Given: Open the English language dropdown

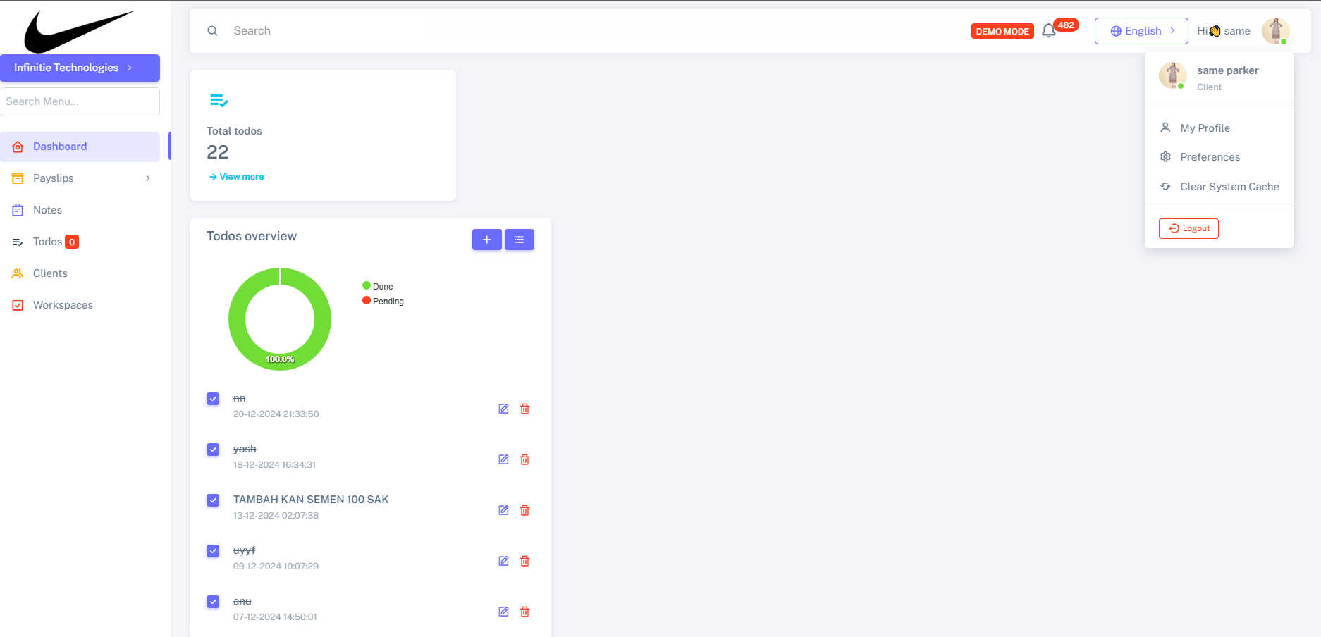Looking at the screenshot, I should point(1141,31).
